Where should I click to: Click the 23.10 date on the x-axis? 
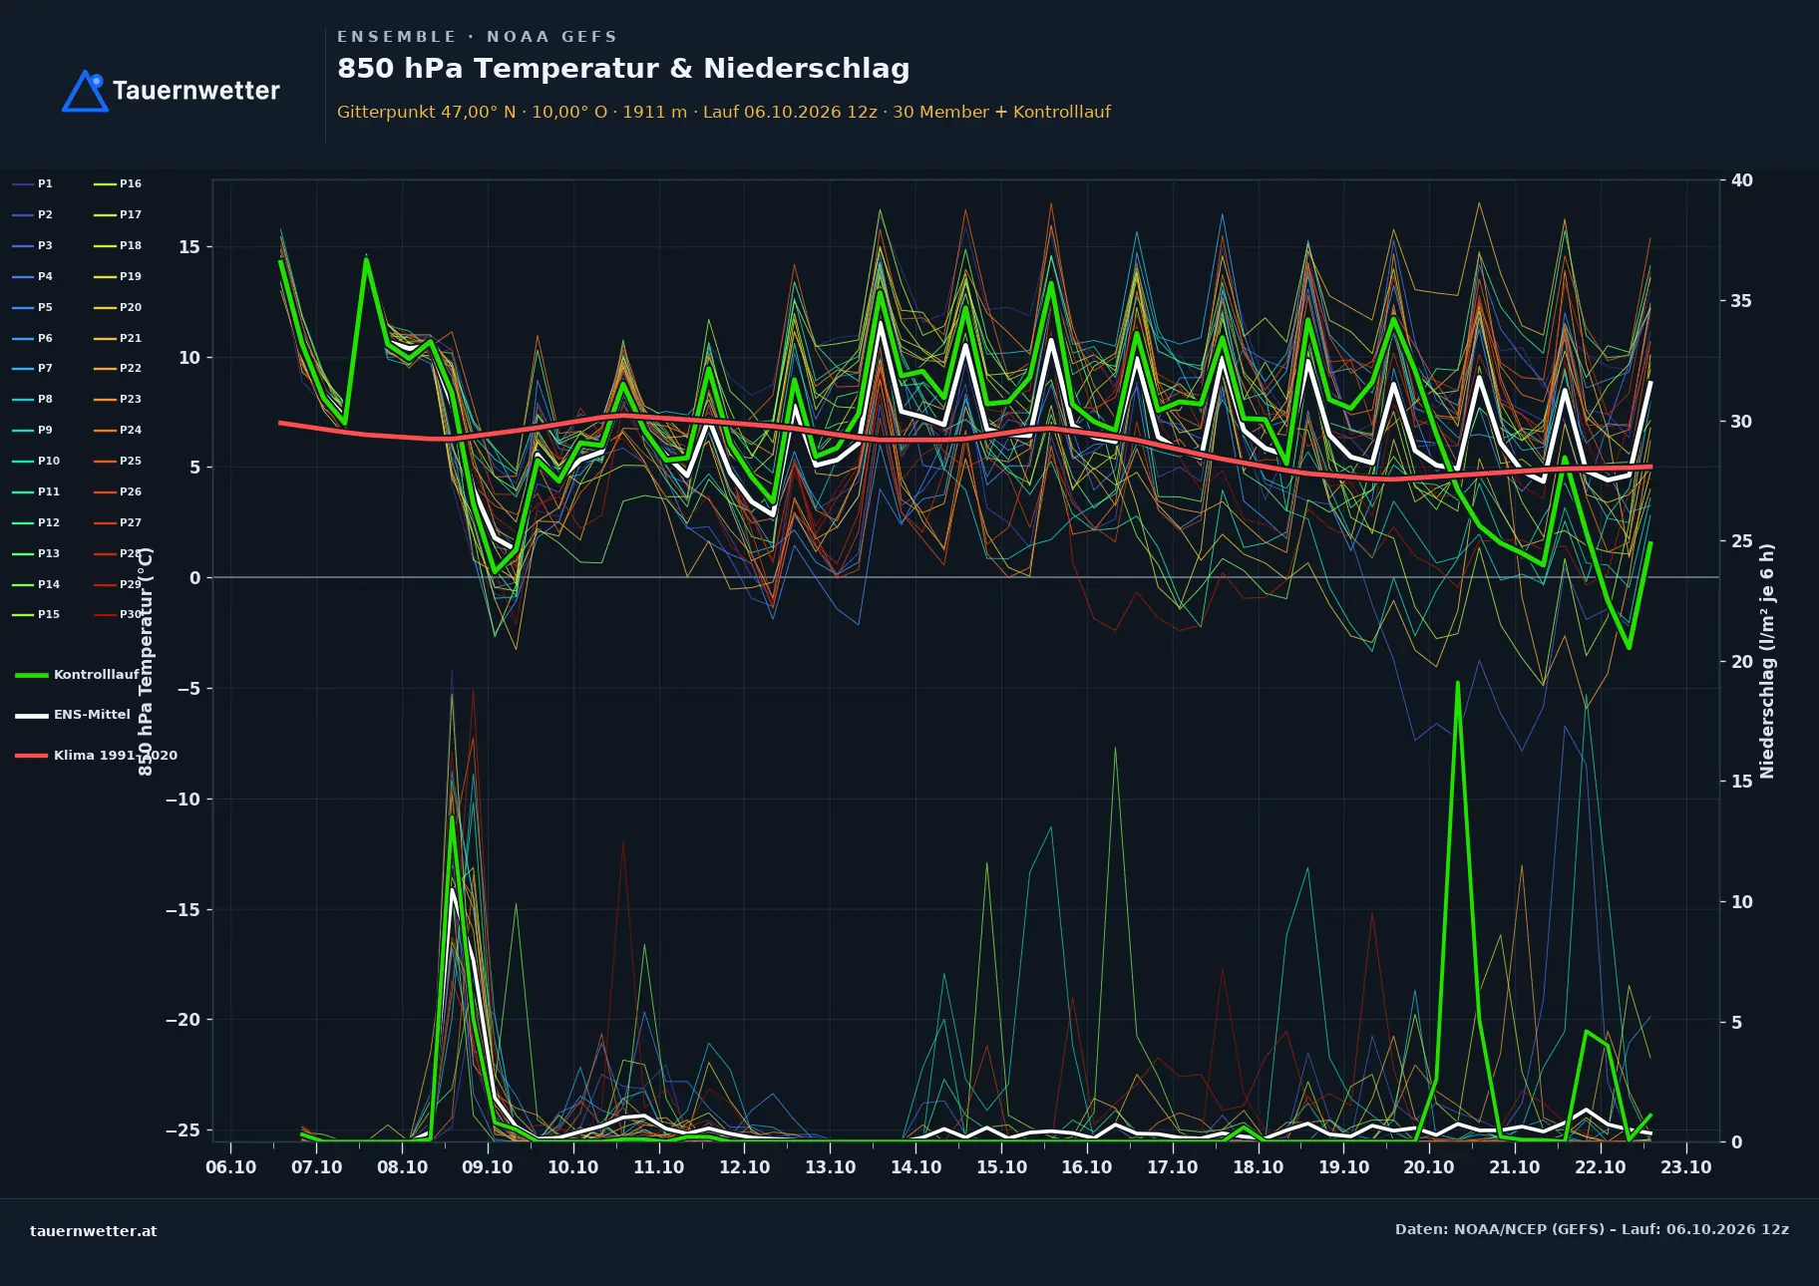[1686, 1167]
